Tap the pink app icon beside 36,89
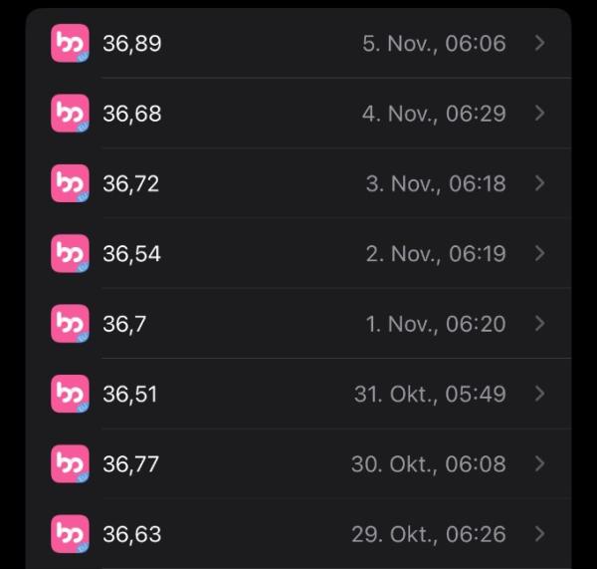 pyautogui.click(x=70, y=43)
